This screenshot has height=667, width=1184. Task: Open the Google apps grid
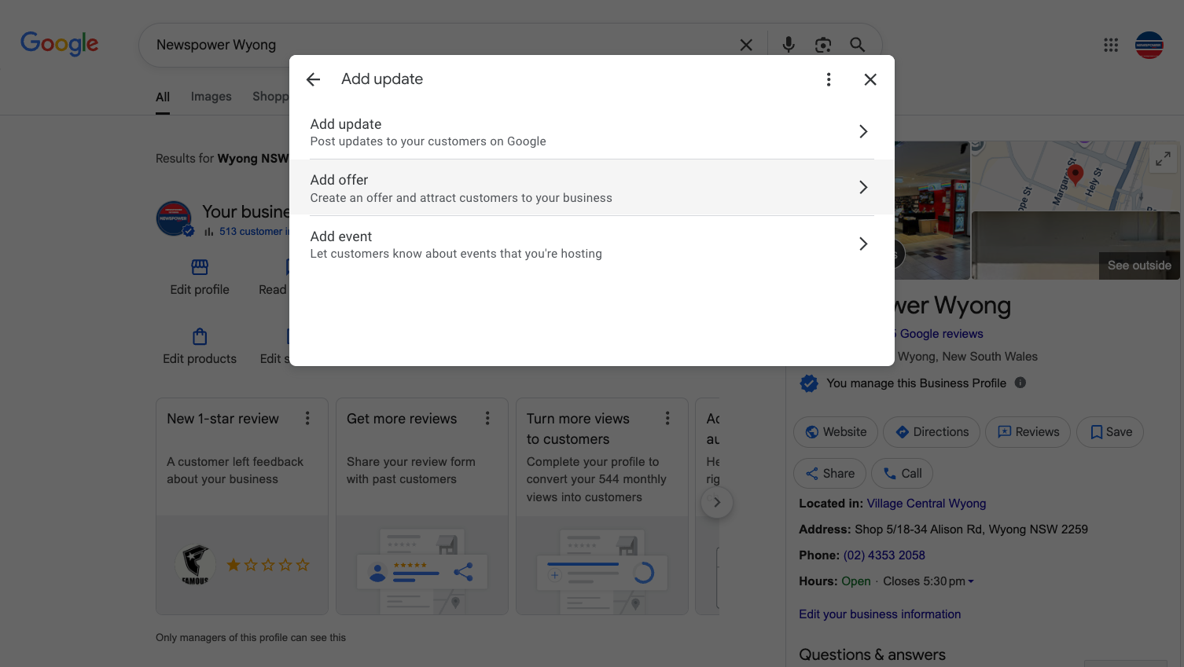(x=1111, y=45)
